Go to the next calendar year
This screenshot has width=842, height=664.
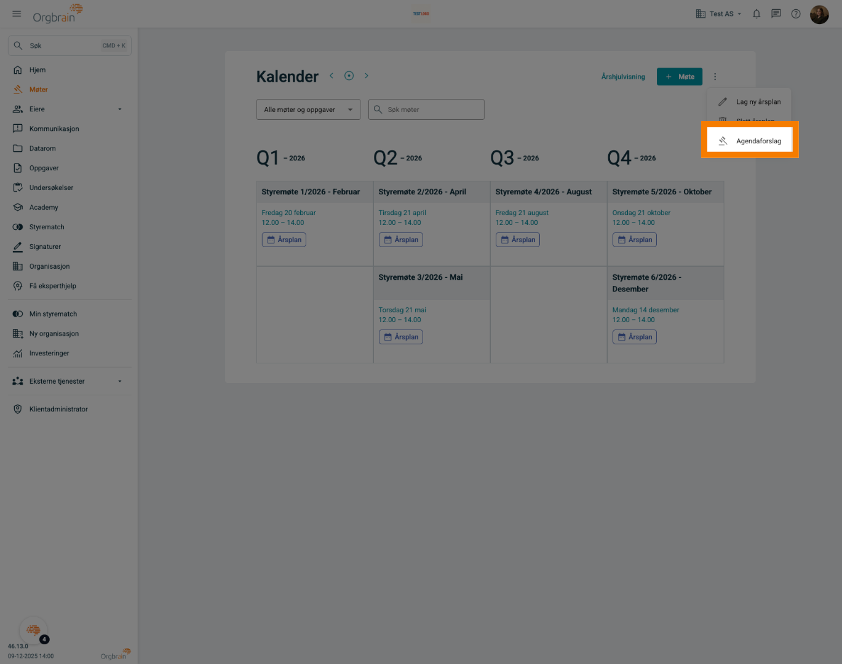367,76
